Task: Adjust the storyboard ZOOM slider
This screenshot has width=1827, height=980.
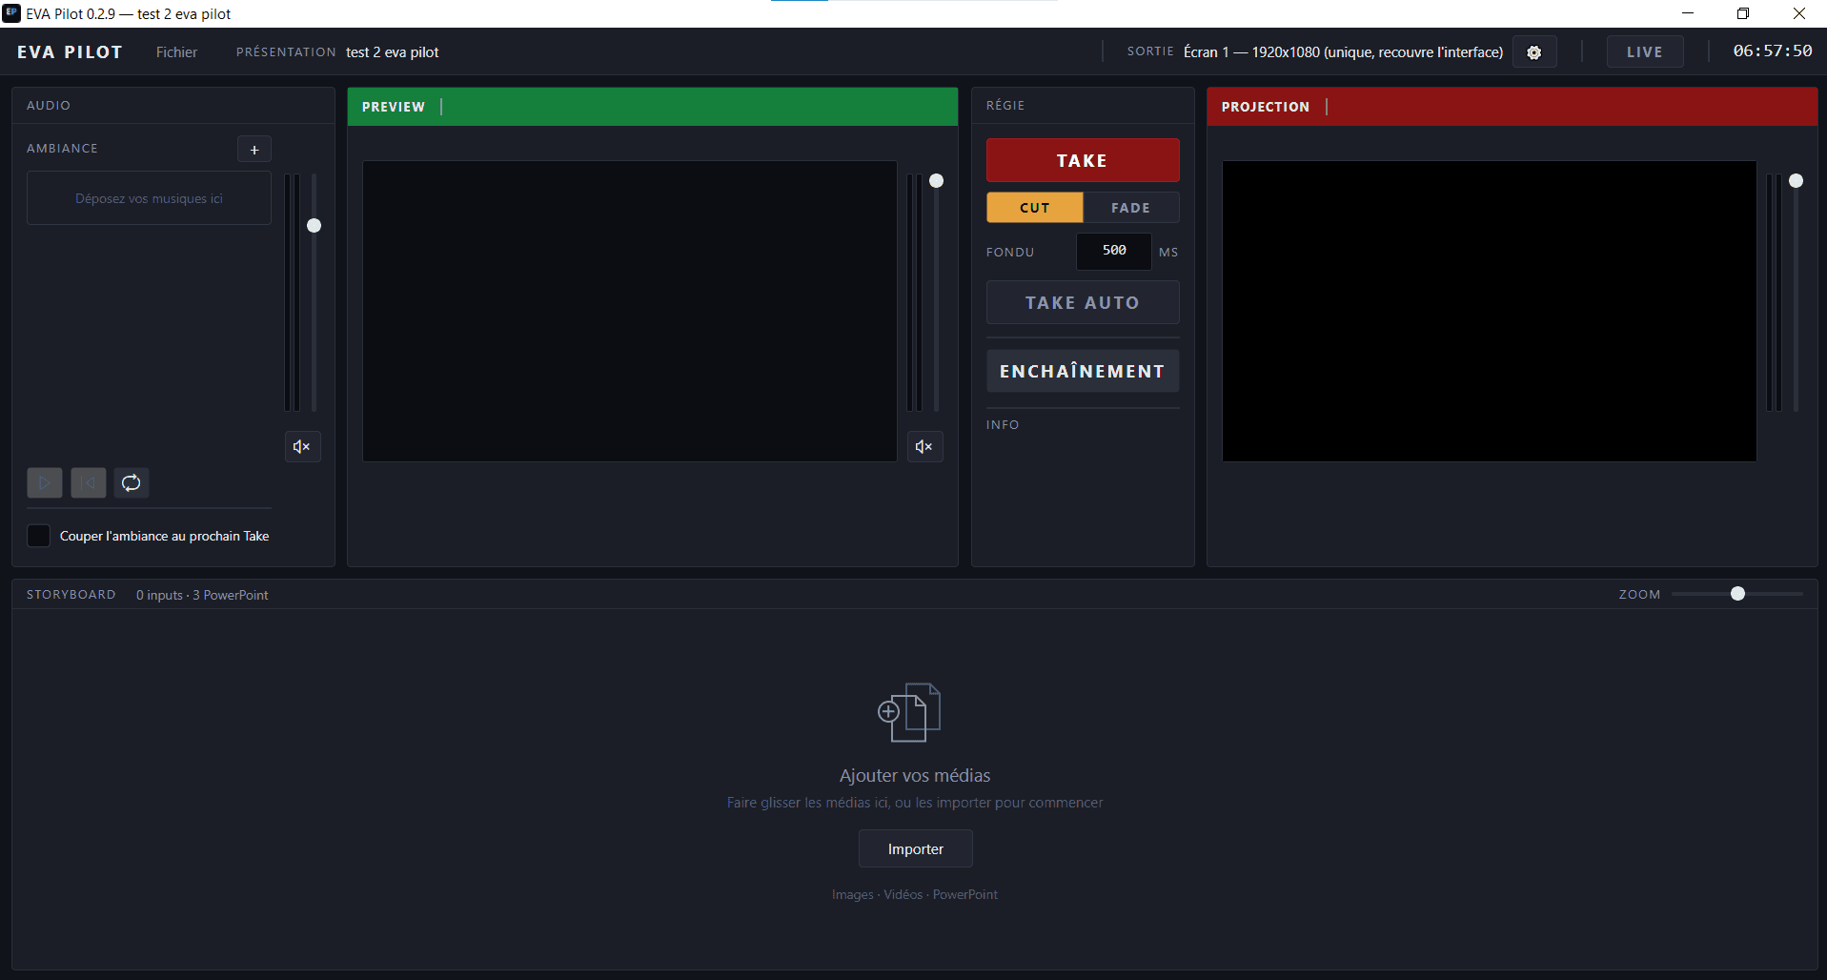Action: click(1737, 594)
